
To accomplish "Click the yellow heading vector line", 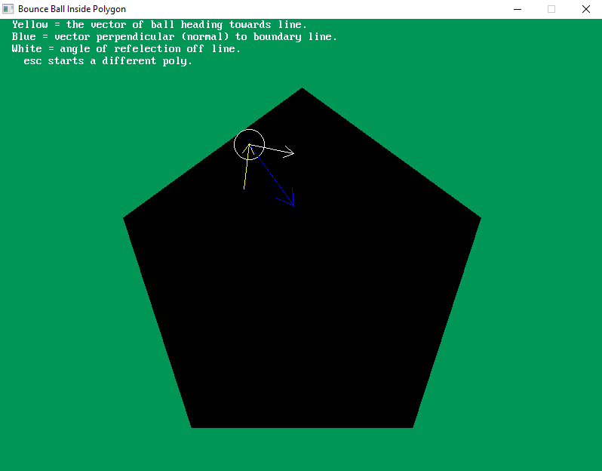I will click(246, 167).
